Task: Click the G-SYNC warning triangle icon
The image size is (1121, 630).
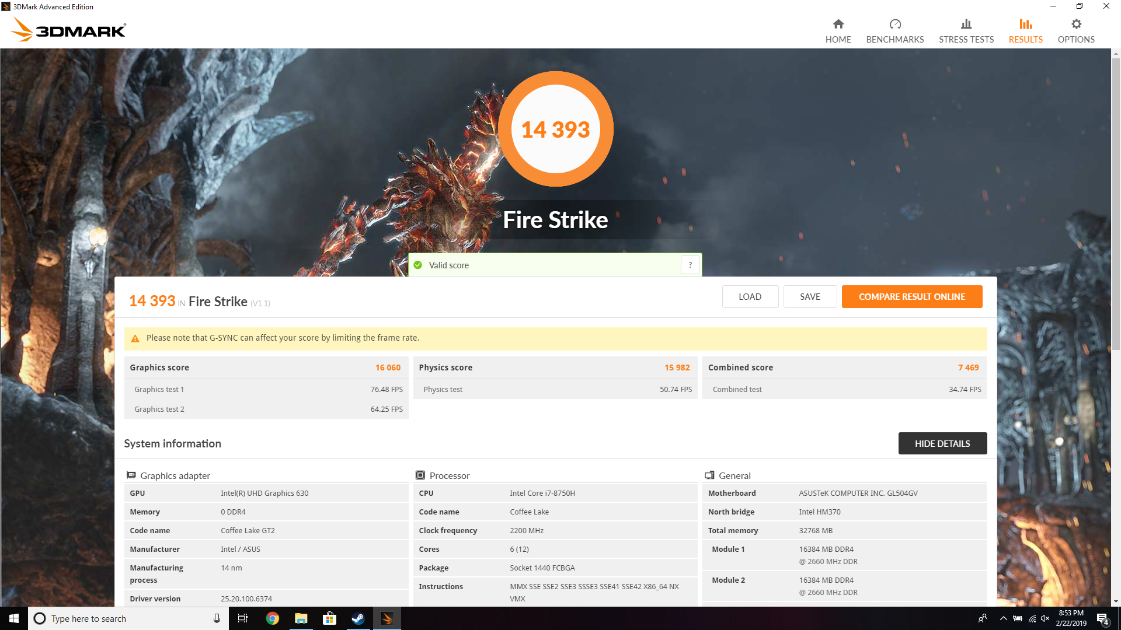Action: click(x=135, y=338)
